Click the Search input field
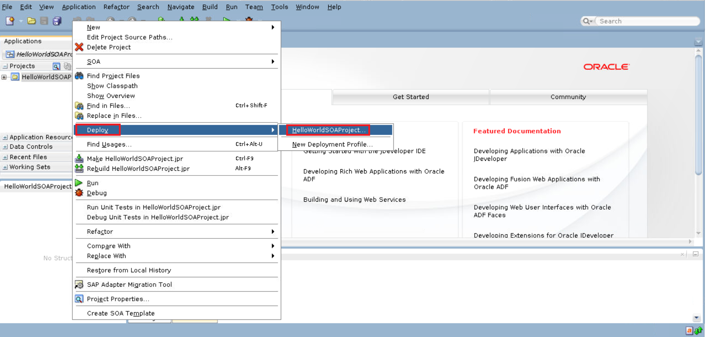This screenshot has width=706, height=337. tap(648, 21)
